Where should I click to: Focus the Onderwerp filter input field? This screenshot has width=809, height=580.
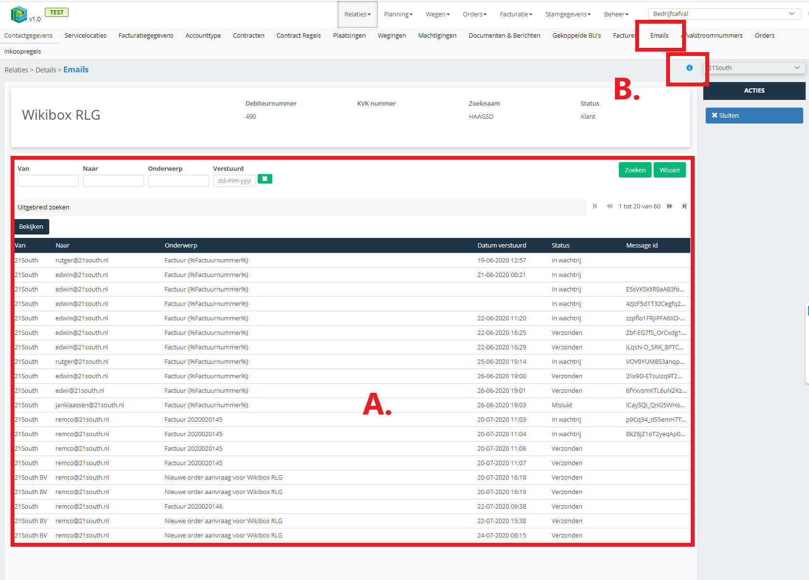coord(179,181)
